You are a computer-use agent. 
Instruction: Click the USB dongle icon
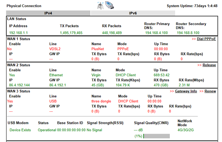pos(110,5)
